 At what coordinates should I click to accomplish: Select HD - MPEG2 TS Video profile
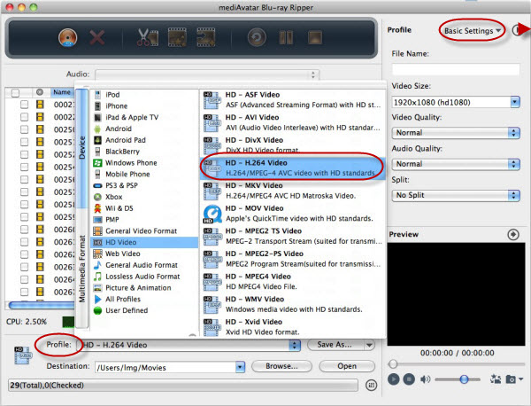pyautogui.click(x=293, y=236)
